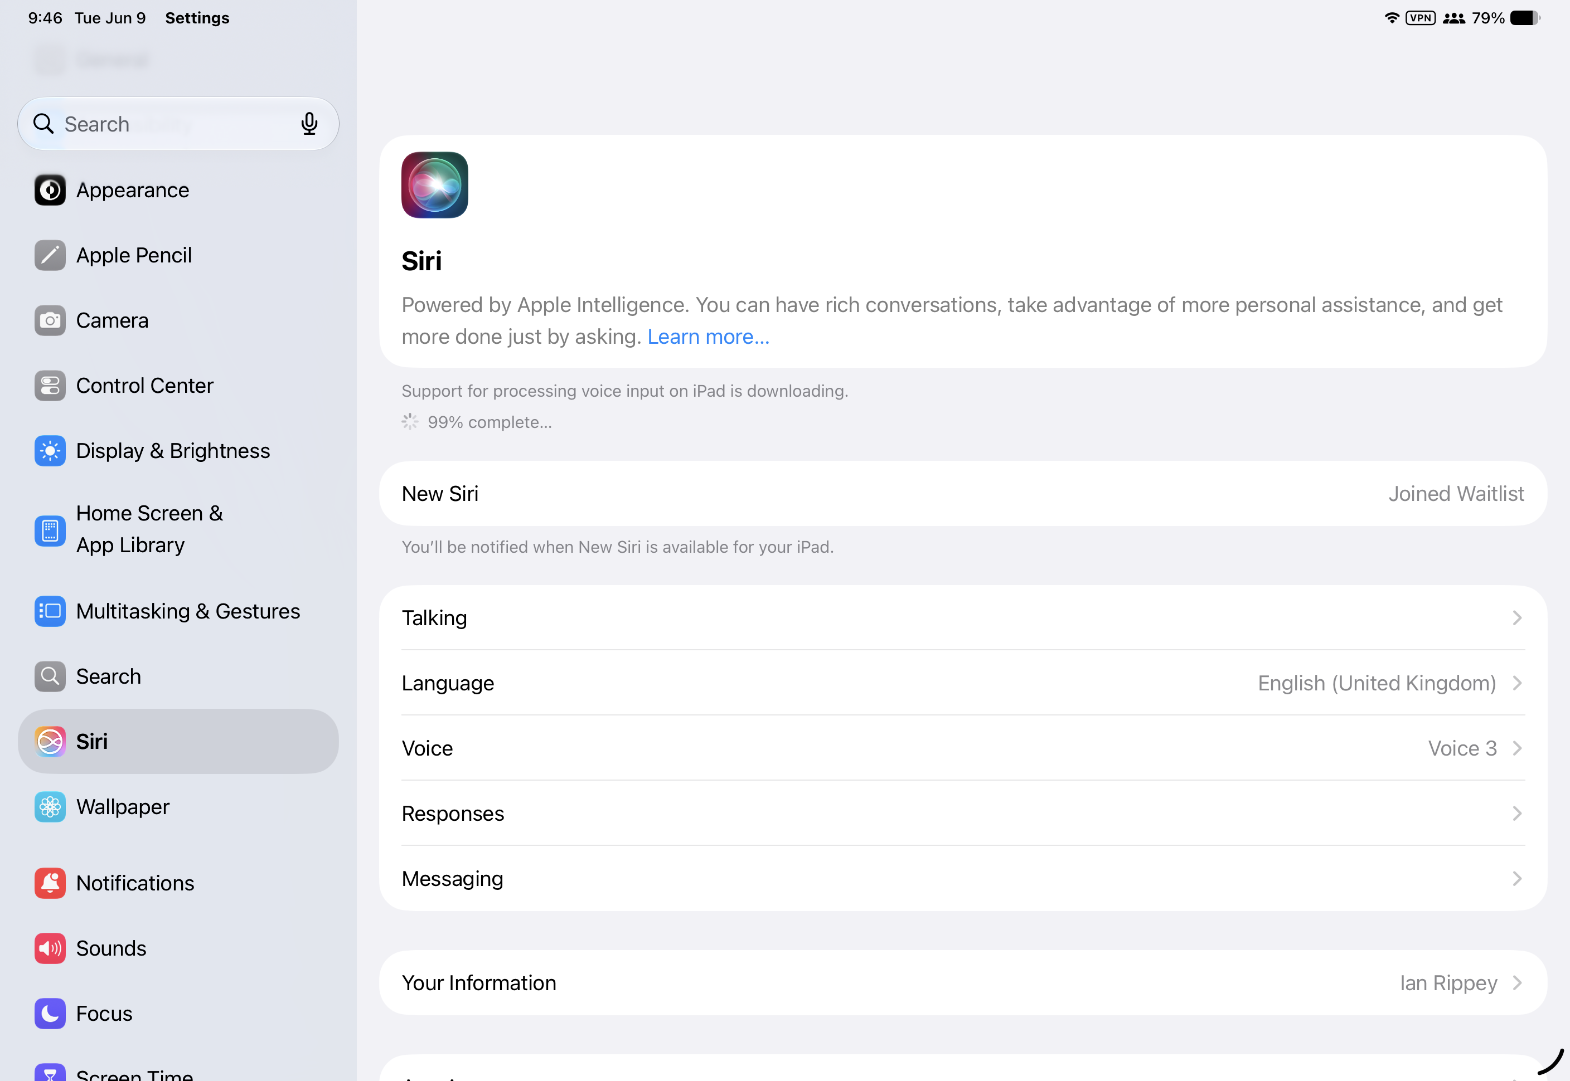Tap the Wallpaper flower icon

pos(50,807)
